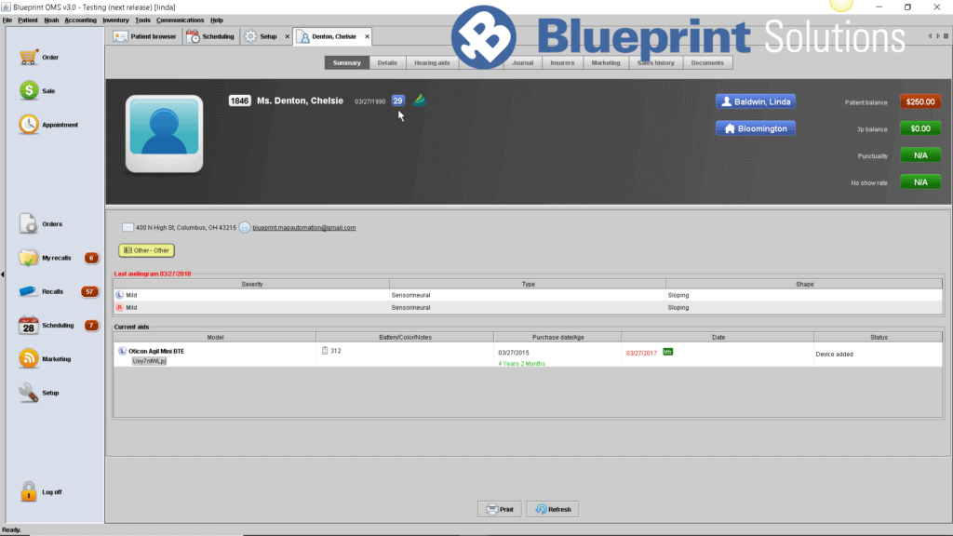Image resolution: width=953 pixels, height=536 pixels.
Task: Close the Setup tab
Action: pyautogui.click(x=288, y=36)
